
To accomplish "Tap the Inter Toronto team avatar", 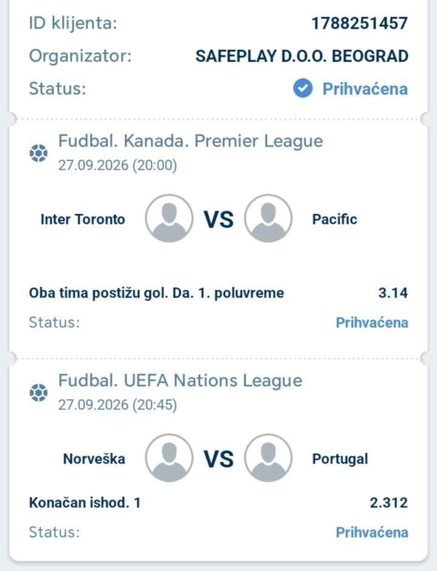I will pos(169,218).
